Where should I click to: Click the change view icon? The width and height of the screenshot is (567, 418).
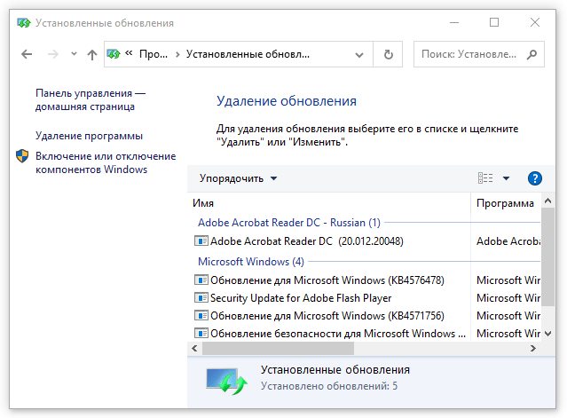pos(485,178)
